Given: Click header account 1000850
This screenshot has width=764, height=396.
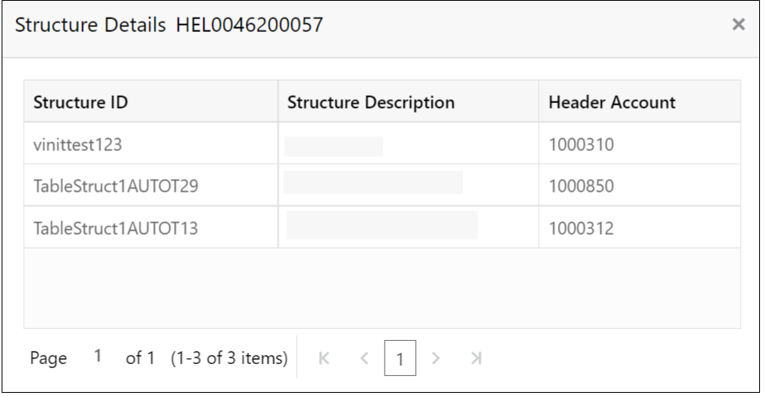Looking at the screenshot, I should (580, 187).
